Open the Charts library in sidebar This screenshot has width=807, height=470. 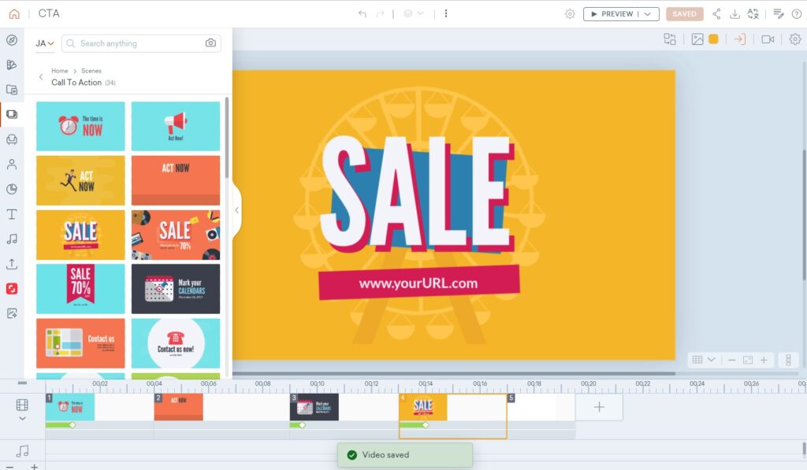12,189
